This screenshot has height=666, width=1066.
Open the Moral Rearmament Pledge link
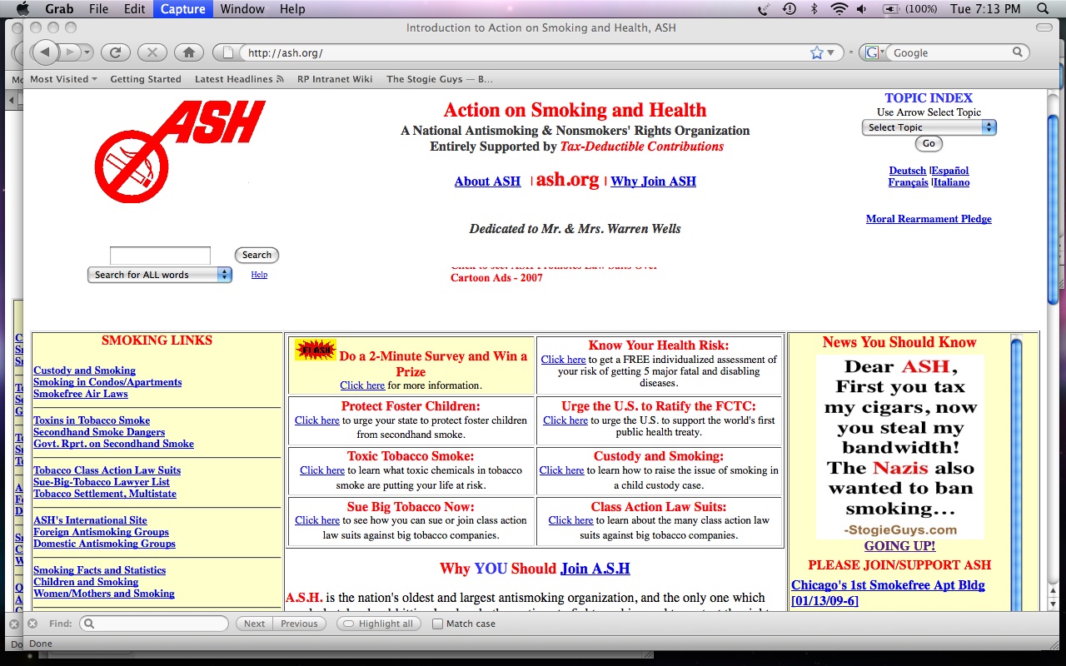[x=929, y=219]
